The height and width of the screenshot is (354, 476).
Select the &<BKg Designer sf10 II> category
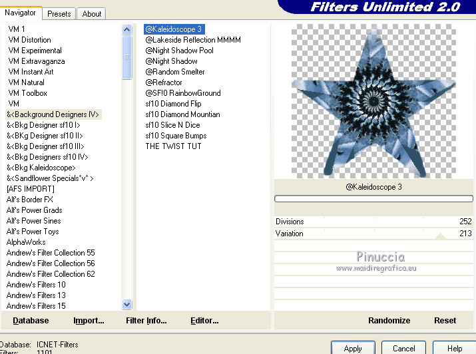(45, 136)
